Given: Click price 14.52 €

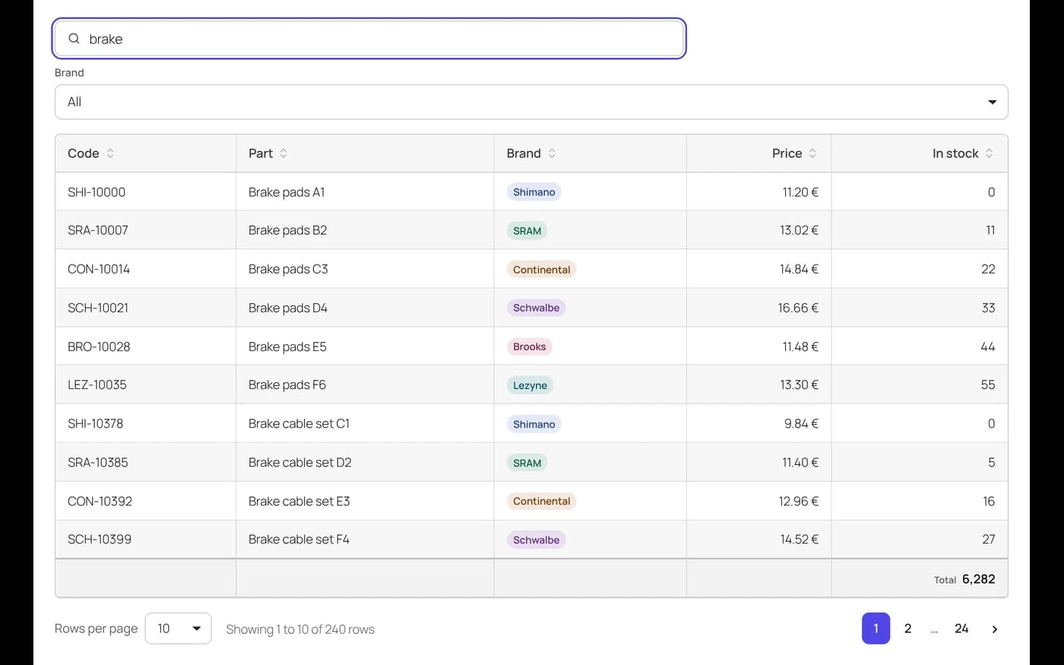Looking at the screenshot, I should tap(799, 539).
